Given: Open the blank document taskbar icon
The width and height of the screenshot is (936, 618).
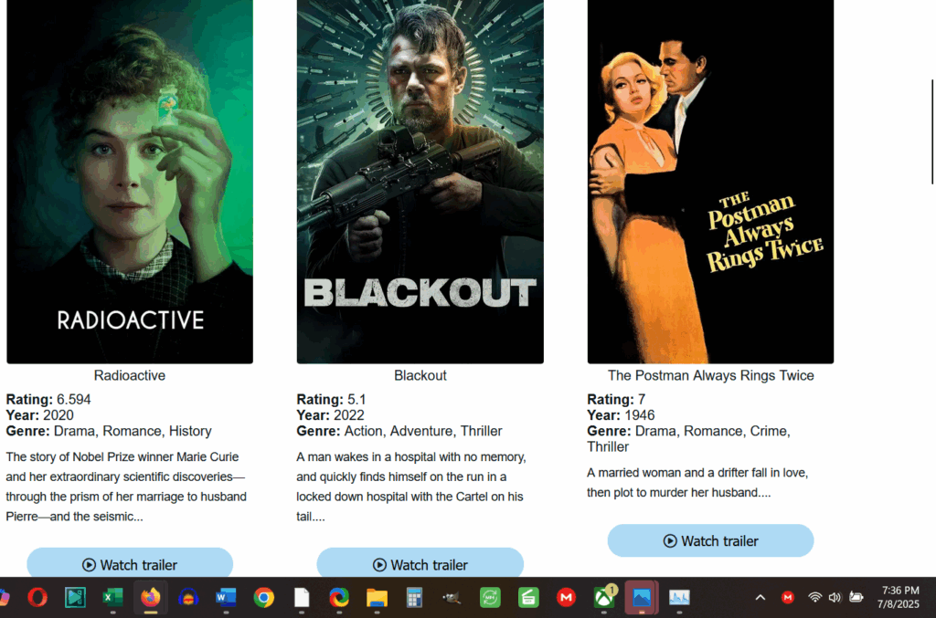Looking at the screenshot, I should point(302,596).
